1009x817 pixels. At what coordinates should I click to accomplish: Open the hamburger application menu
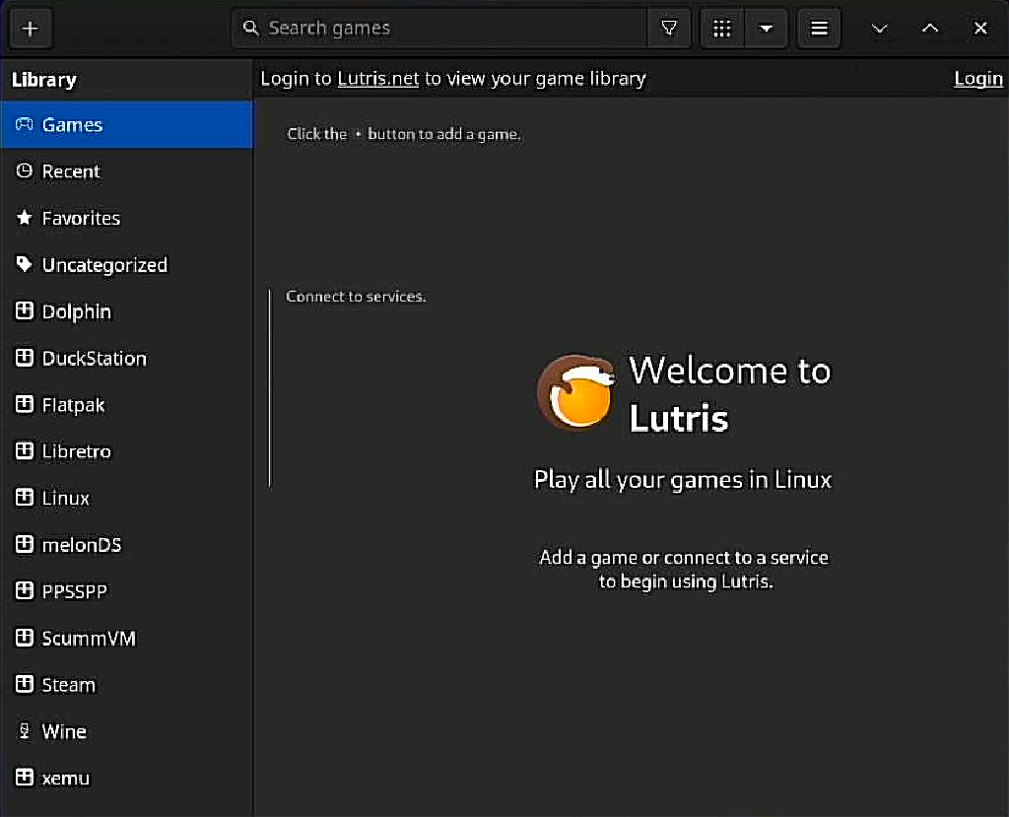818,28
